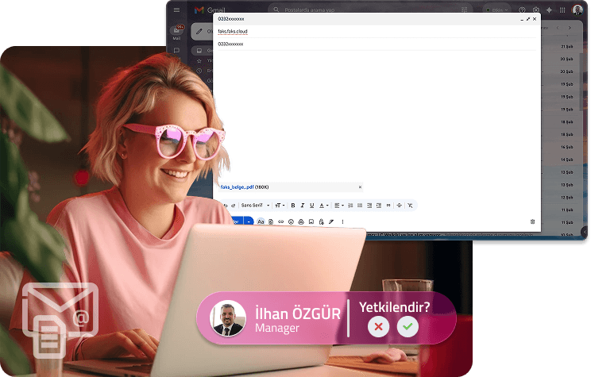Image resolution: width=591 pixels, height=377 pixels.
Task: Open the text alignment dropdown
Action: coord(339,206)
